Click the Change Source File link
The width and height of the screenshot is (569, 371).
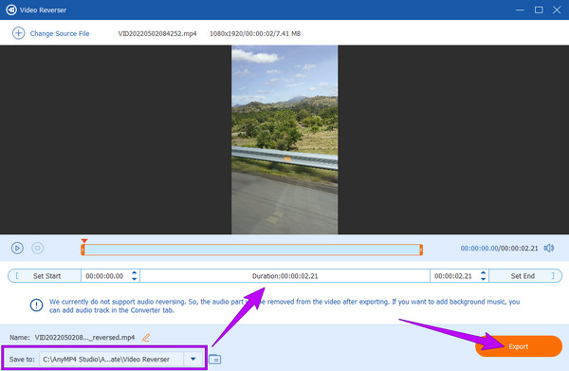click(60, 34)
